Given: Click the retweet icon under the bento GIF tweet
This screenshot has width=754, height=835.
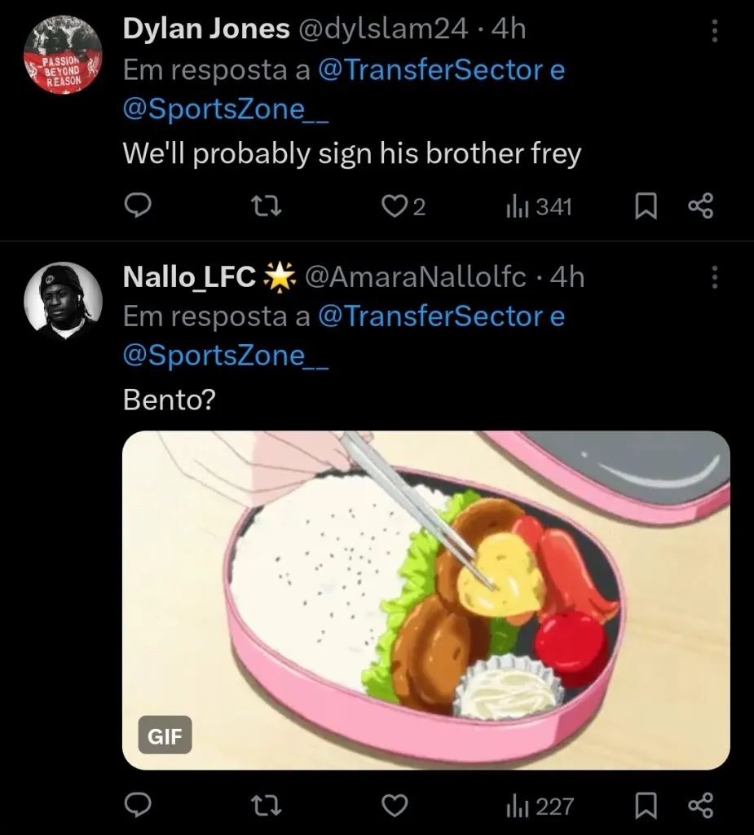Looking at the screenshot, I should pos(265,806).
